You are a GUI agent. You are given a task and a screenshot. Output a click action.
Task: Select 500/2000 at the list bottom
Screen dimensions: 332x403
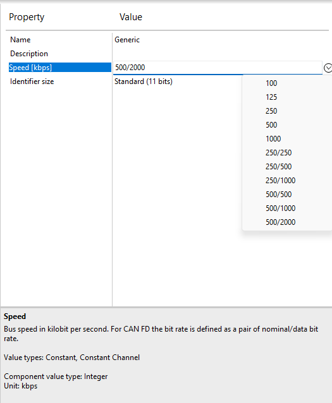tap(287, 222)
